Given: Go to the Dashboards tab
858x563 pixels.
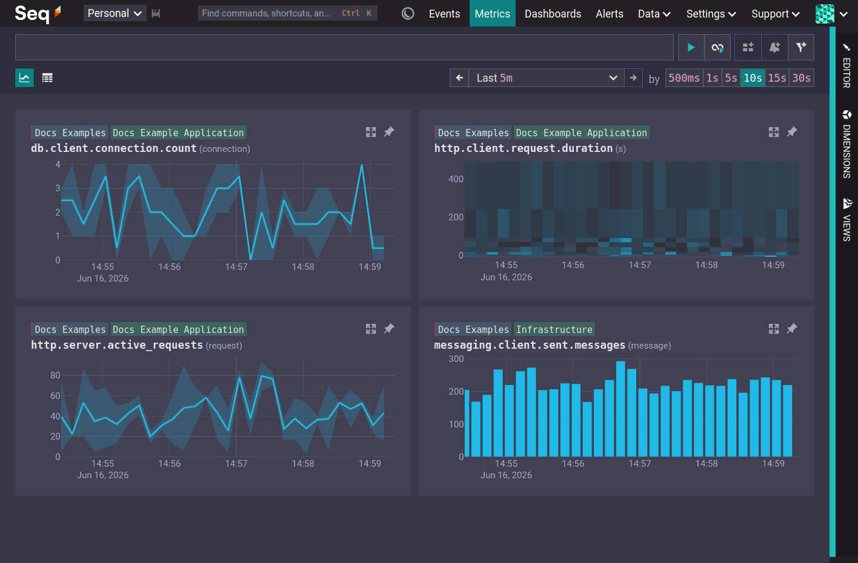Looking at the screenshot, I should click(x=553, y=14).
